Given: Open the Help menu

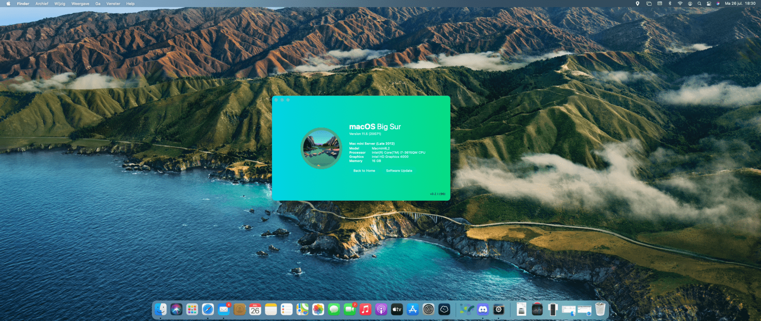Looking at the screenshot, I should click(x=130, y=3).
